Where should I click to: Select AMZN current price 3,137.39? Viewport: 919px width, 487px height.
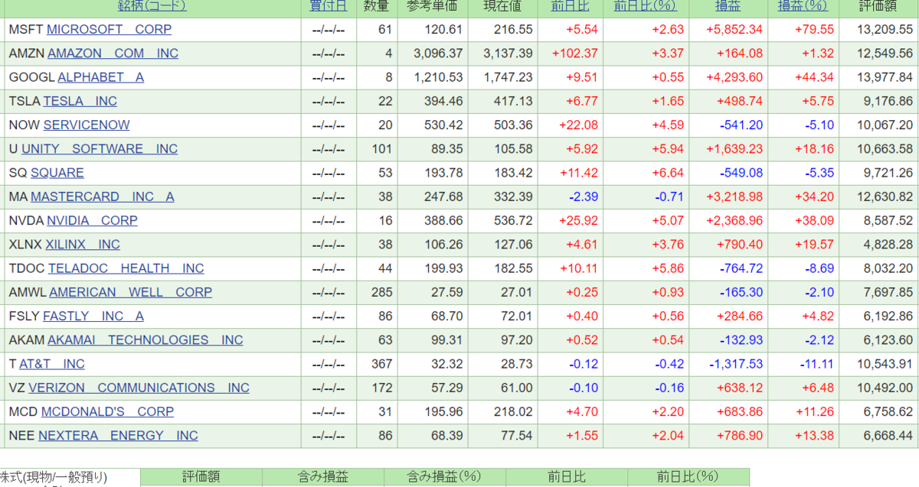[508, 54]
